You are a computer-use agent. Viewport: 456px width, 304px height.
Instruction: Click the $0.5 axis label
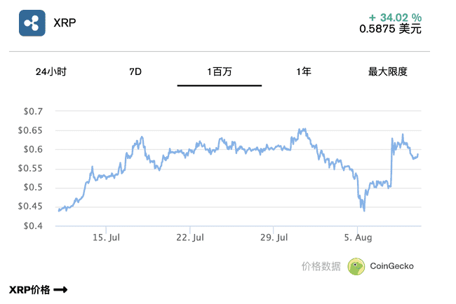click(x=33, y=187)
